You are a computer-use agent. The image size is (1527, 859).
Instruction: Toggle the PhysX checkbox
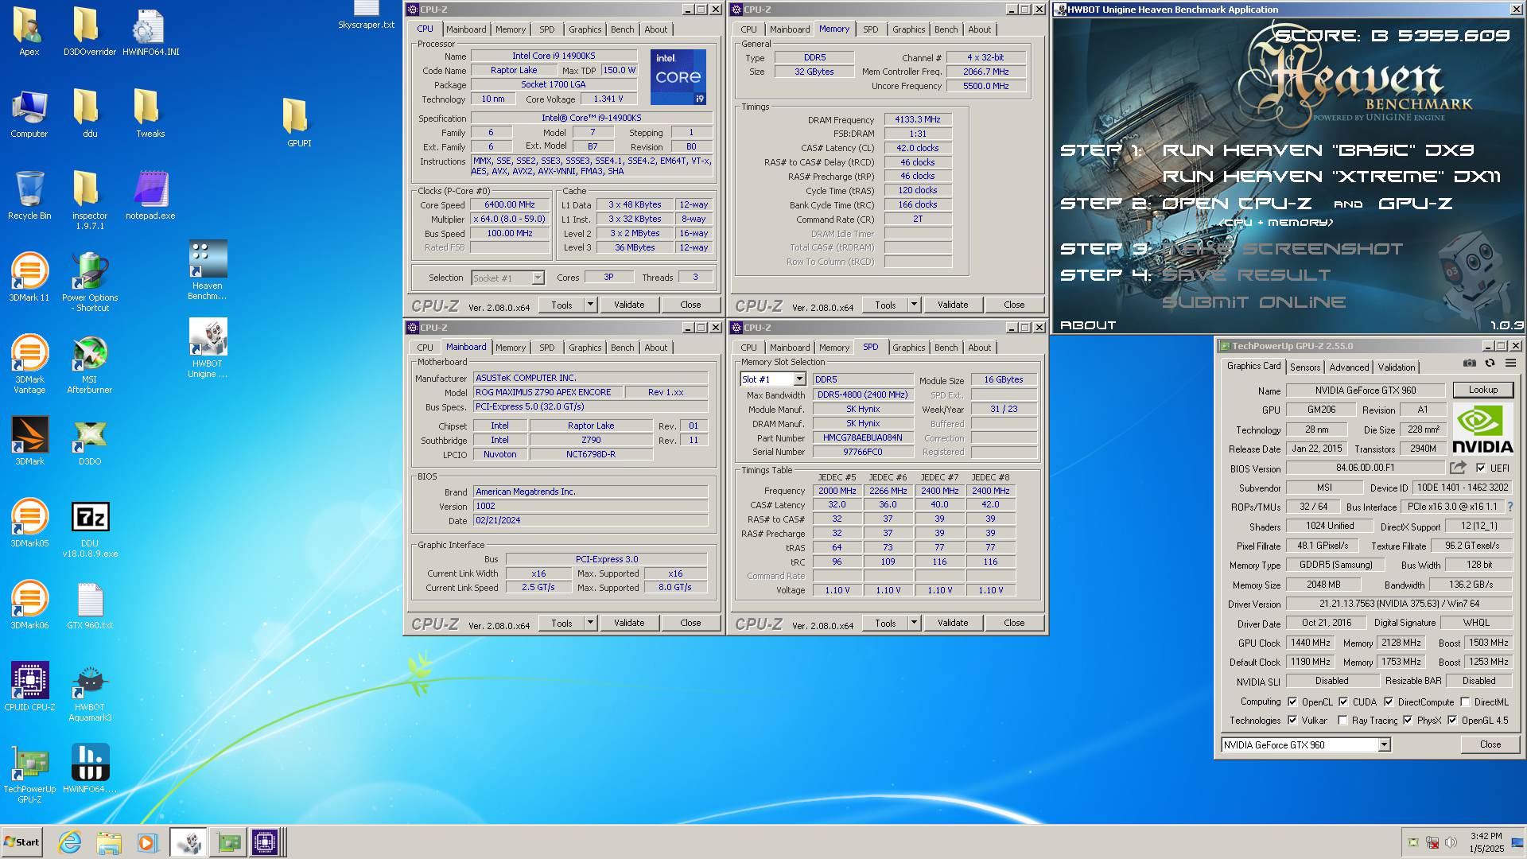pyautogui.click(x=1408, y=721)
